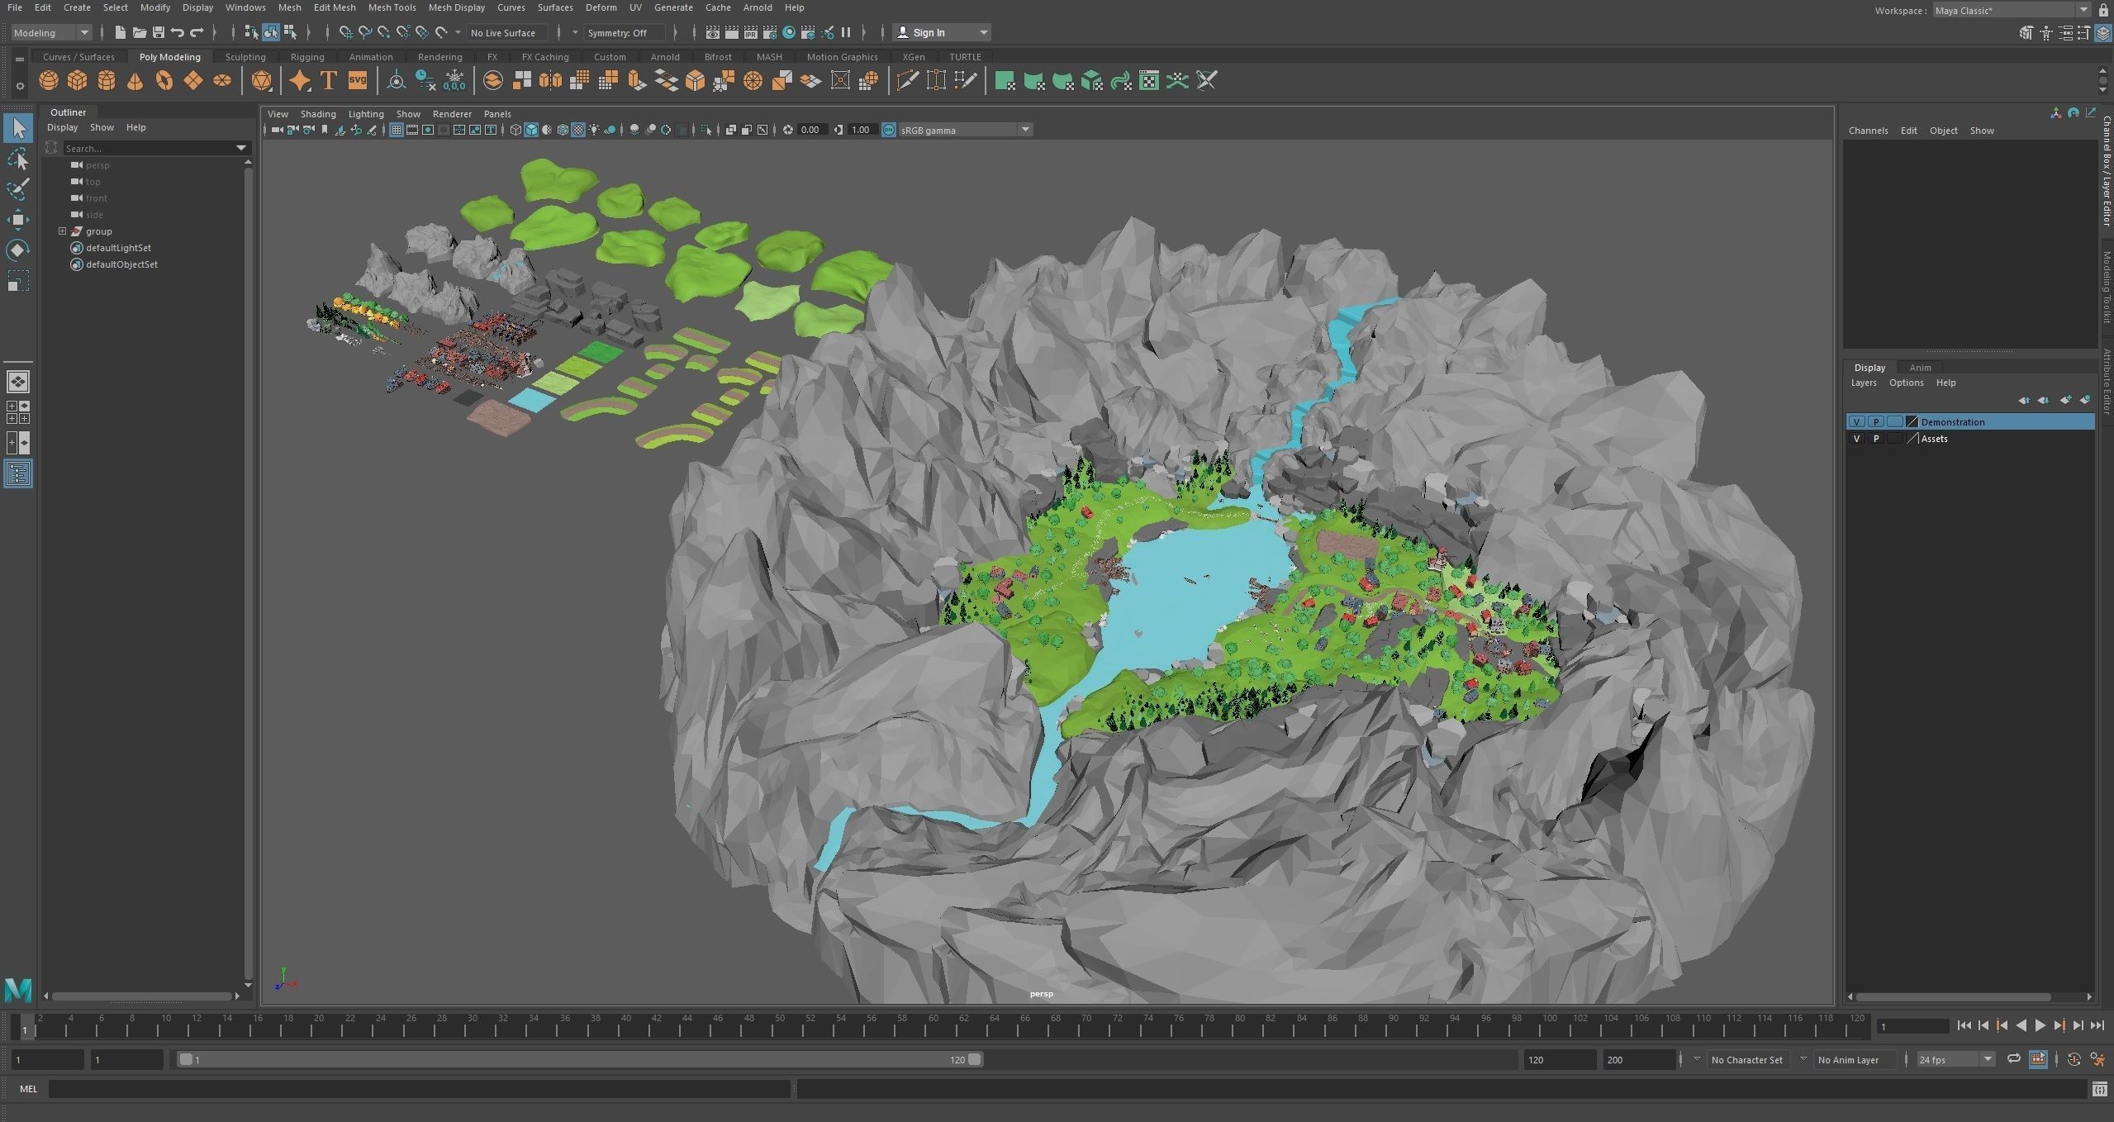Open the Modeling menu set dropdown
The height and width of the screenshot is (1122, 2114).
click(x=51, y=32)
